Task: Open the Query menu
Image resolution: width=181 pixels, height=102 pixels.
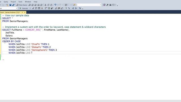Action: 6,2
